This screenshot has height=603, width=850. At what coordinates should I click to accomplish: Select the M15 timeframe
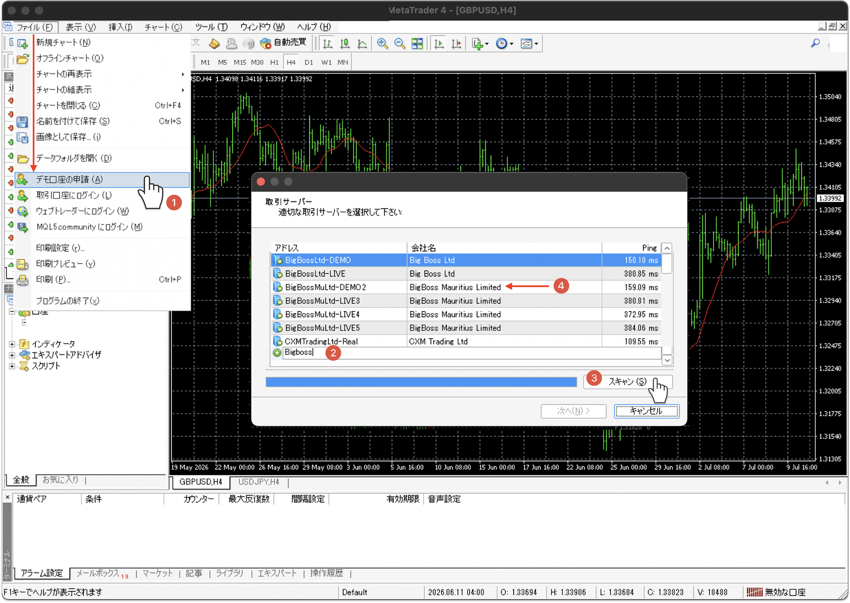(x=240, y=62)
